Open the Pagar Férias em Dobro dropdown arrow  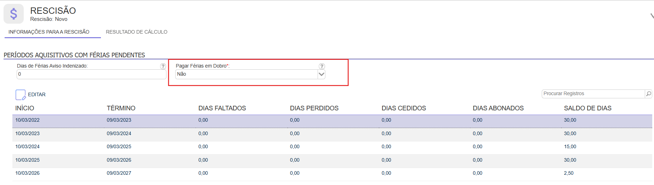pyautogui.click(x=321, y=74)
